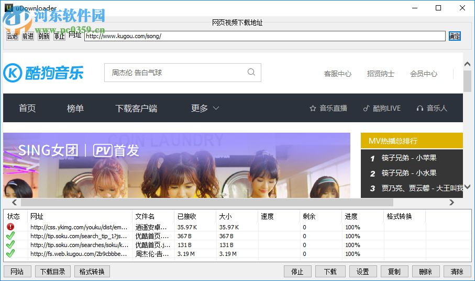The width and height of the screenshot is (475, 281).
Task: Click the 停止 browser stop button beside 刷新
Action: pyautogui.click(x=59, y=36)
